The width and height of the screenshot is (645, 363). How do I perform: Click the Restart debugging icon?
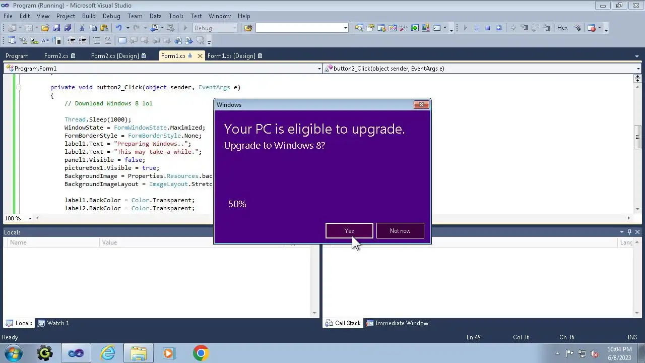pos(499,28)
